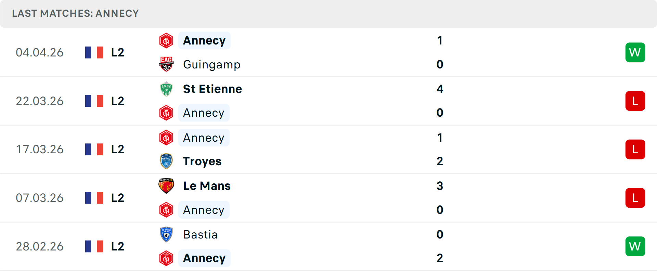Open the Troyes ESTAC club crest
This screenshot has width=657, height=271.
166,161
